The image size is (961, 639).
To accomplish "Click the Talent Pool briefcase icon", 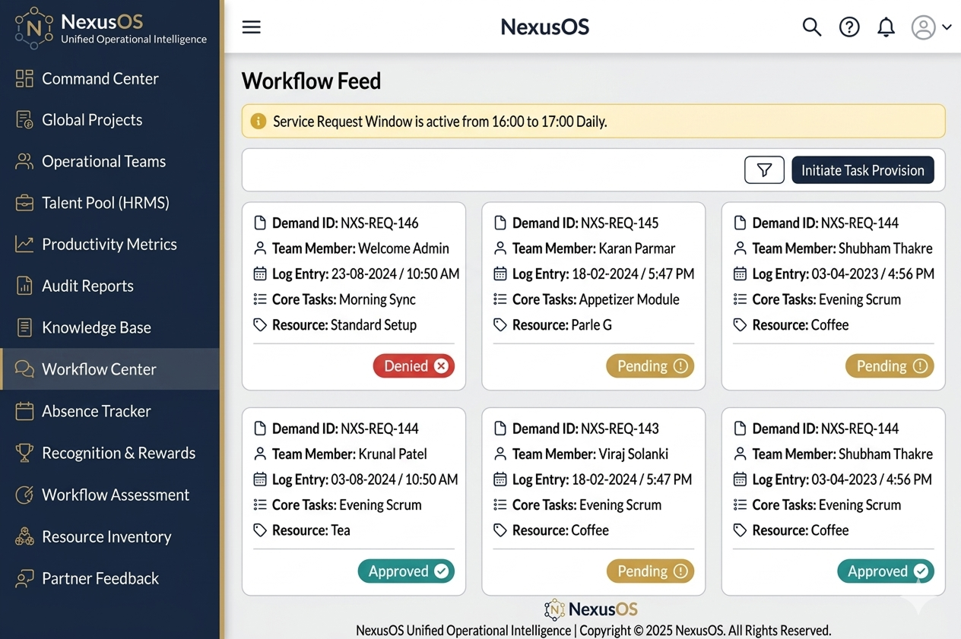I will (24, 203).
